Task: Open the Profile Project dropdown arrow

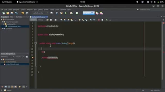Action: click(x=79, y=13)
